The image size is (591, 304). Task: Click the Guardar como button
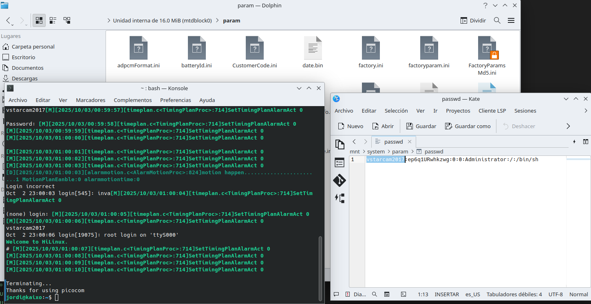point(468,126)
